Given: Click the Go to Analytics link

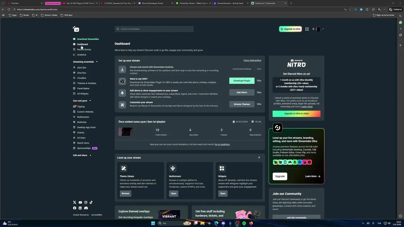Looking at the screenshot, I should (x=222, y=144).
